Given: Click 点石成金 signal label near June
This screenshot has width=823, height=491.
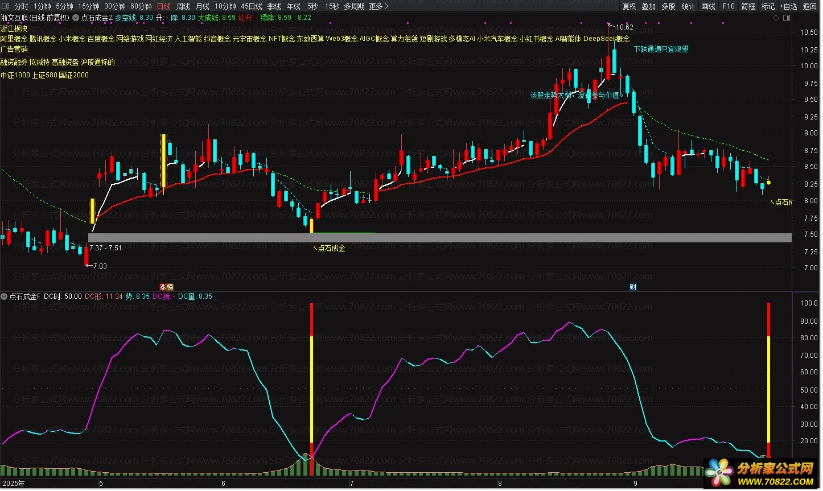Looking at the screenshot, I should point(331,248).
